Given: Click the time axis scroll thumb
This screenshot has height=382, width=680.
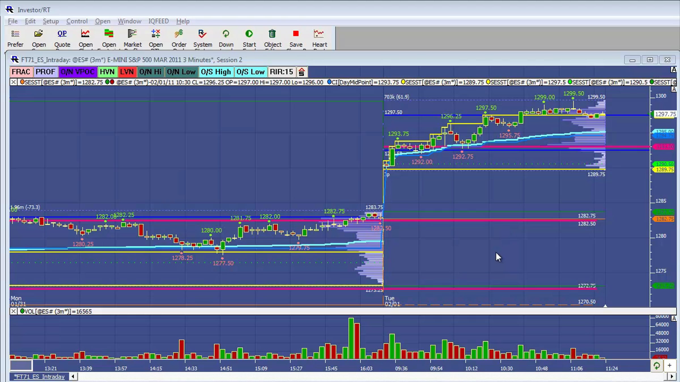Looking at the screenshot, I should tap(21, 365).
